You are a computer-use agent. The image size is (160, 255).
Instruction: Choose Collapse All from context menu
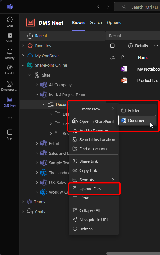coord(94,210)
